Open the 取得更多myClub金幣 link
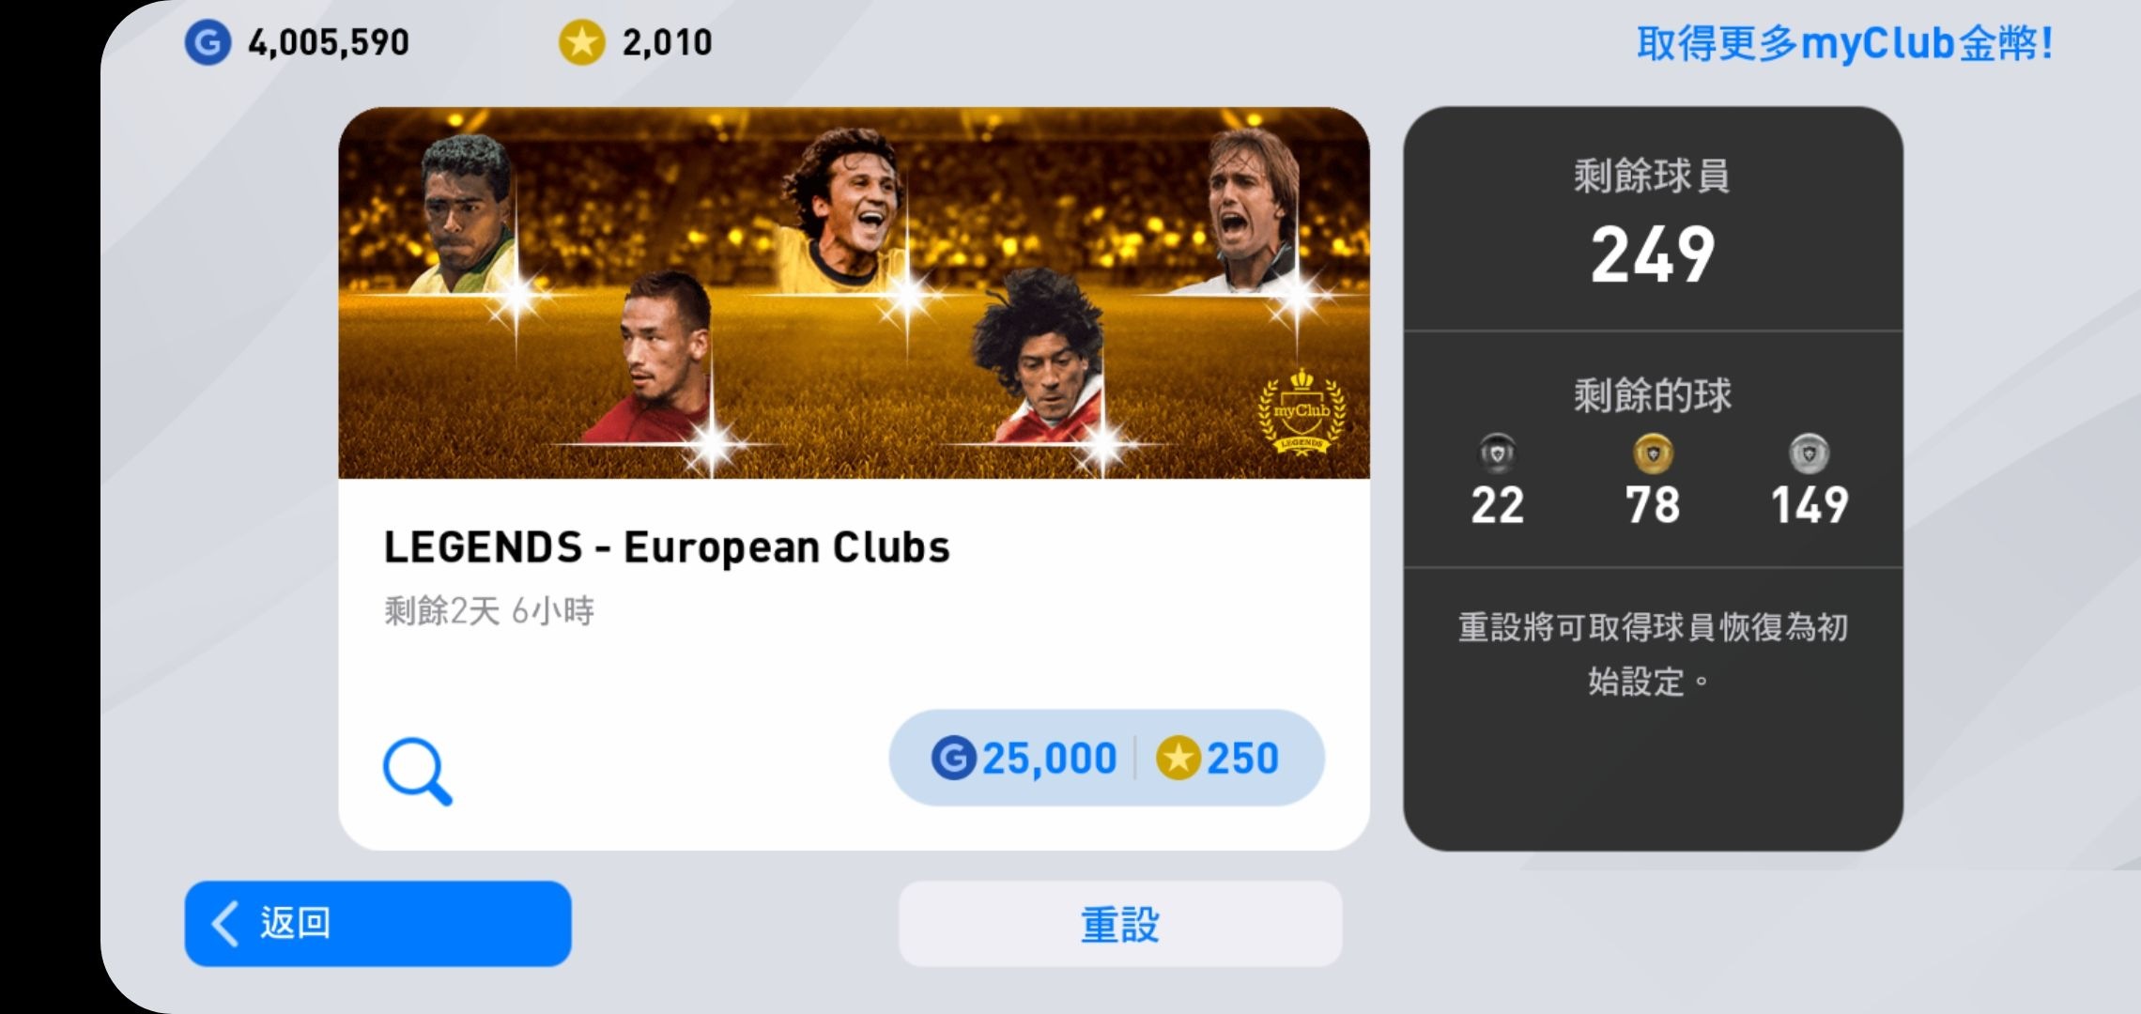This screenshot has height=1014, width=2141. coord(1844,43)
